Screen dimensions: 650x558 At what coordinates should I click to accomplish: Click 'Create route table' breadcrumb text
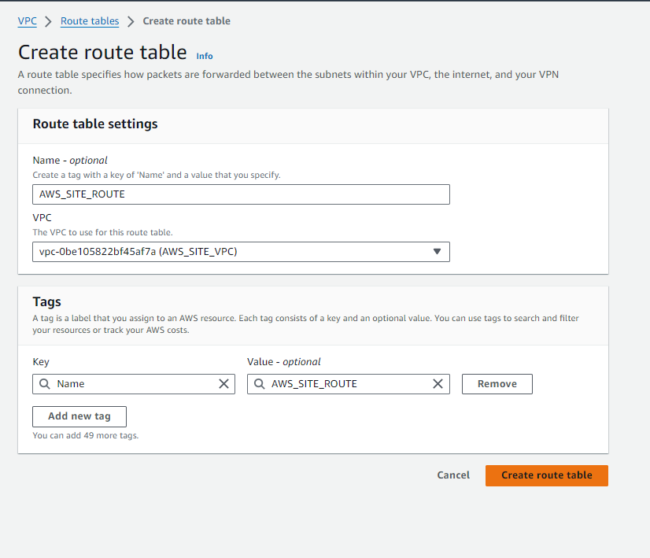pyautogui.click(x=187, y=21)
